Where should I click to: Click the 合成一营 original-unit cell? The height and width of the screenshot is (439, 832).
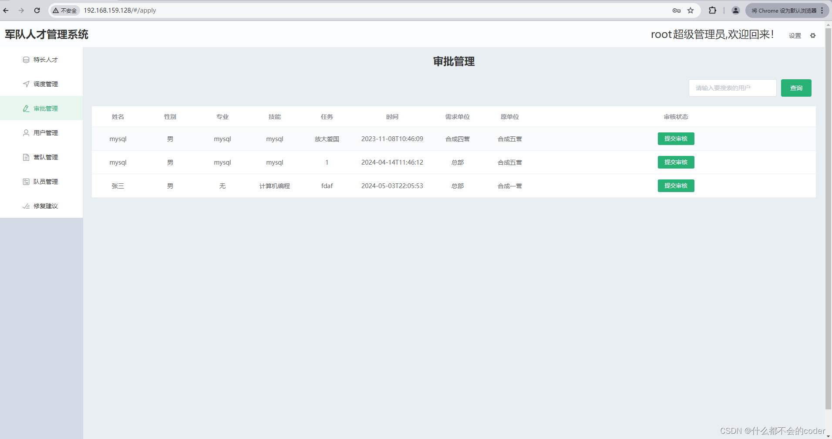point(510,186)
